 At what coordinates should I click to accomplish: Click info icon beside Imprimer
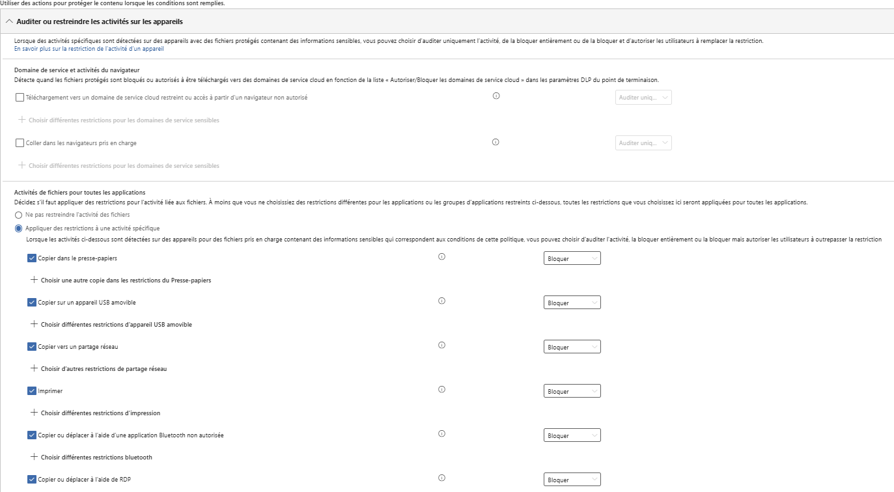pos(441,390)
